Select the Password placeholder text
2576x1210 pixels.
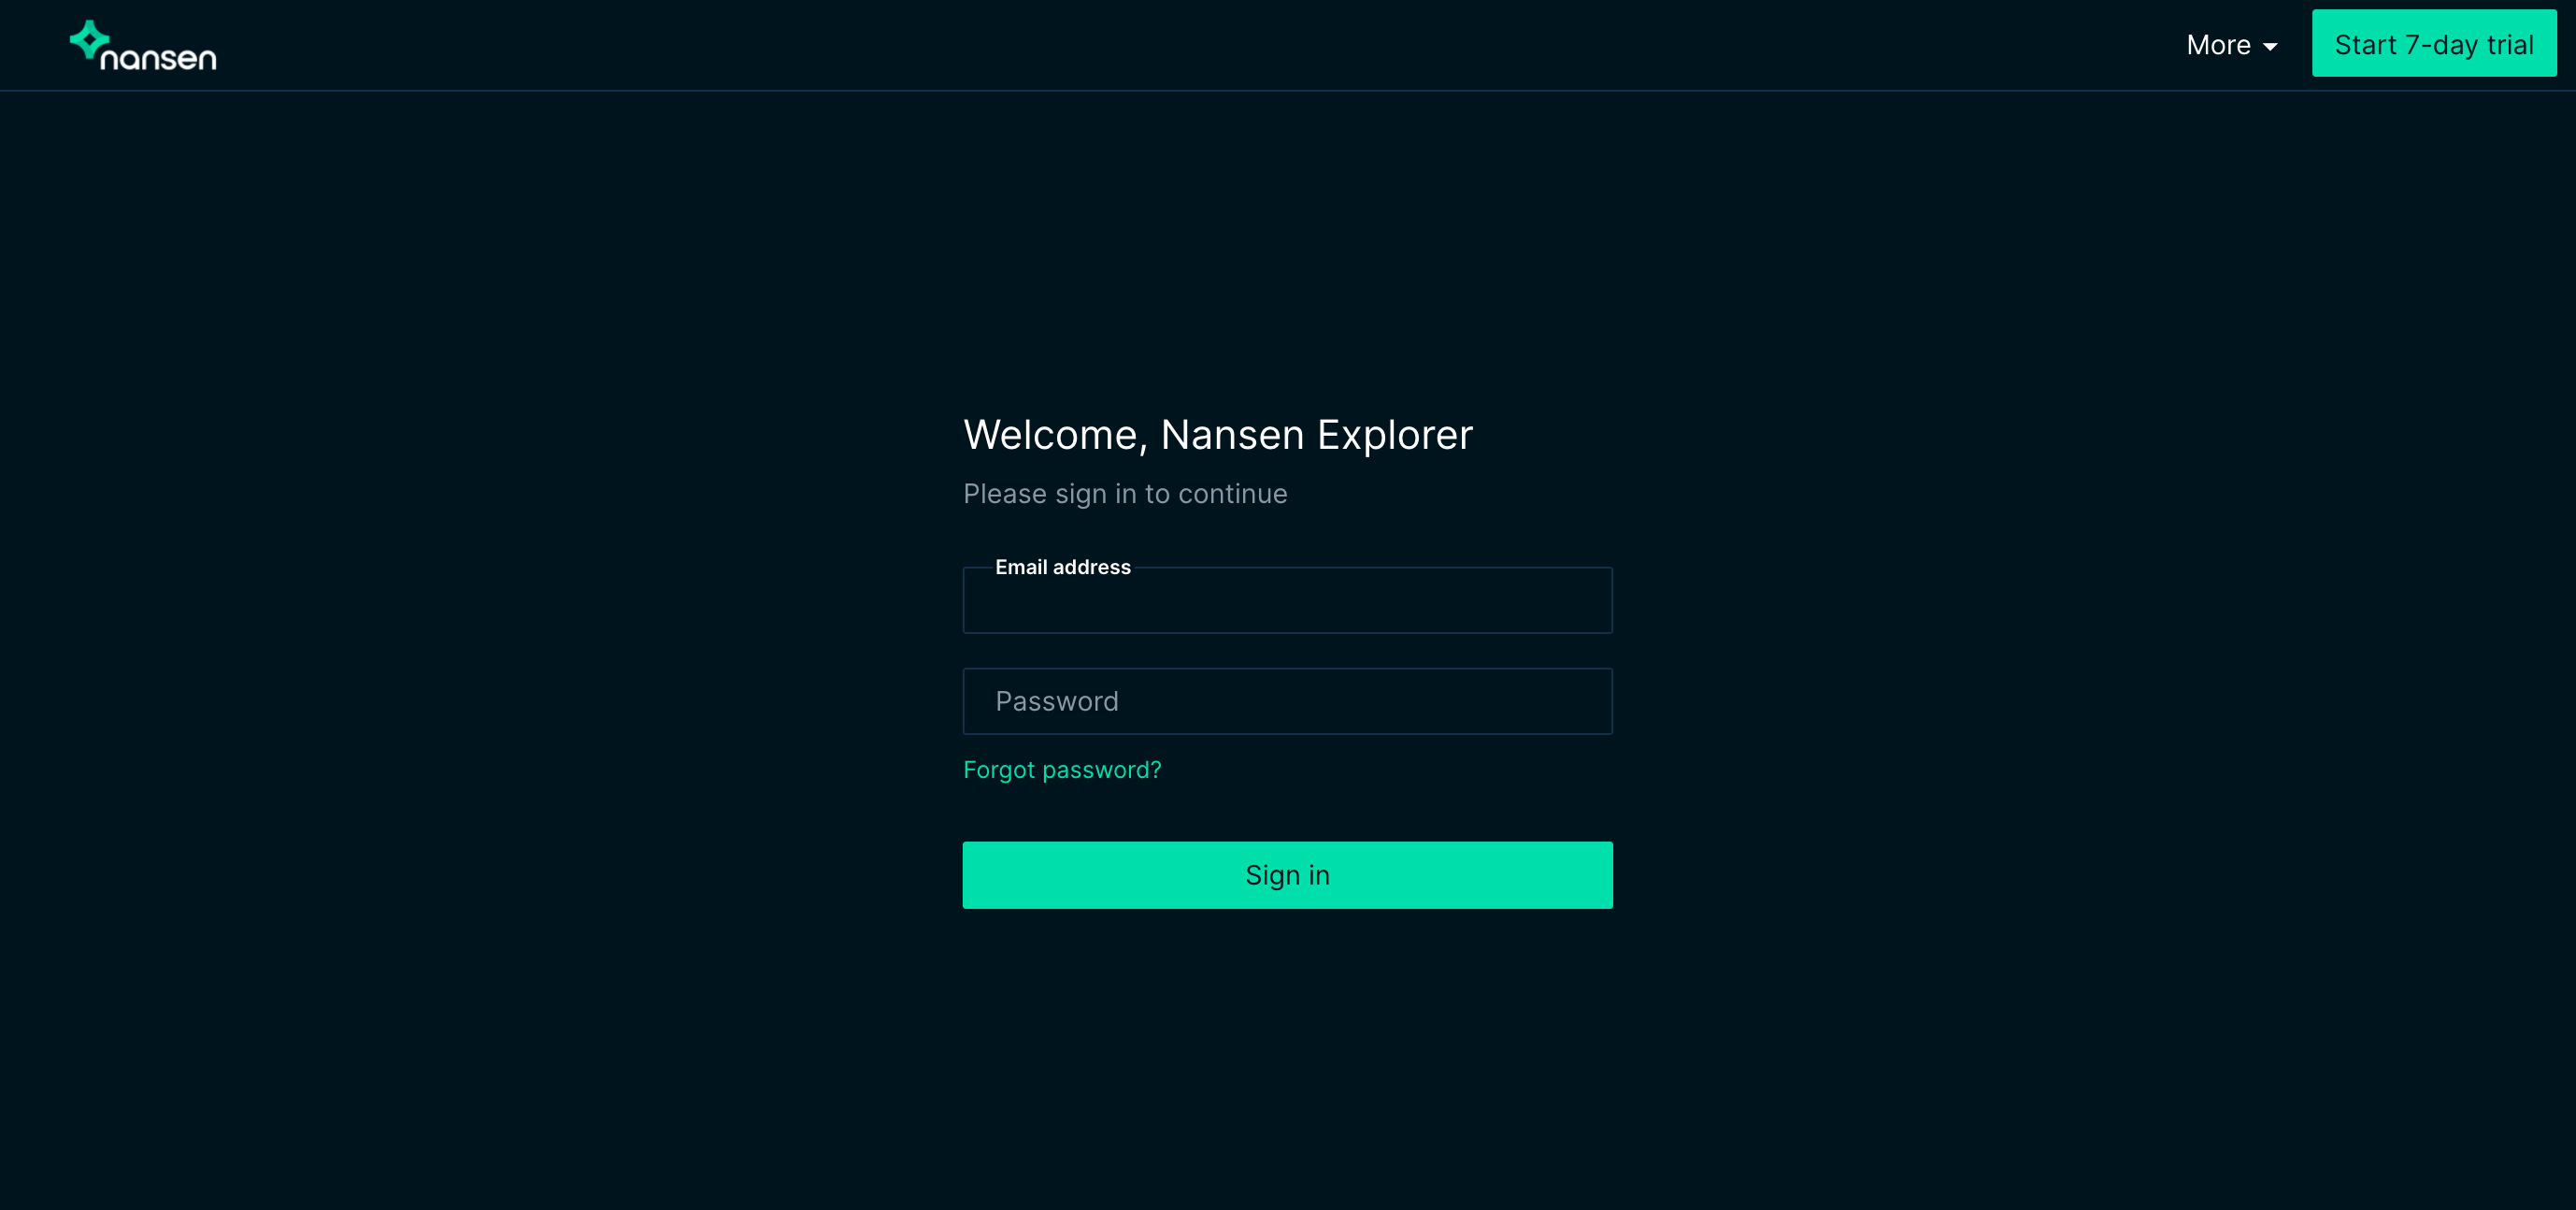pos(1056,701)
